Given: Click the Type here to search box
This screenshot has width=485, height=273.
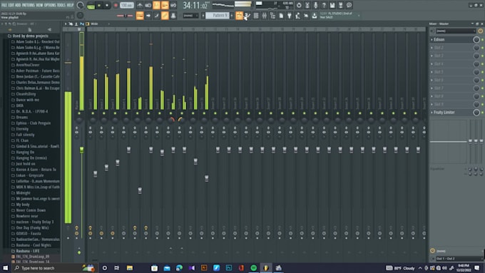Looking at the screenshot, I should tap(54, 268).
